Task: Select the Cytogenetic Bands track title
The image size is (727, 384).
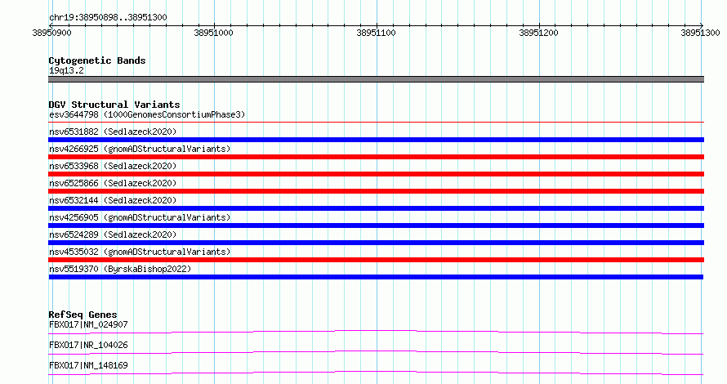Action: pyautogui.click(x=97, y=60)
